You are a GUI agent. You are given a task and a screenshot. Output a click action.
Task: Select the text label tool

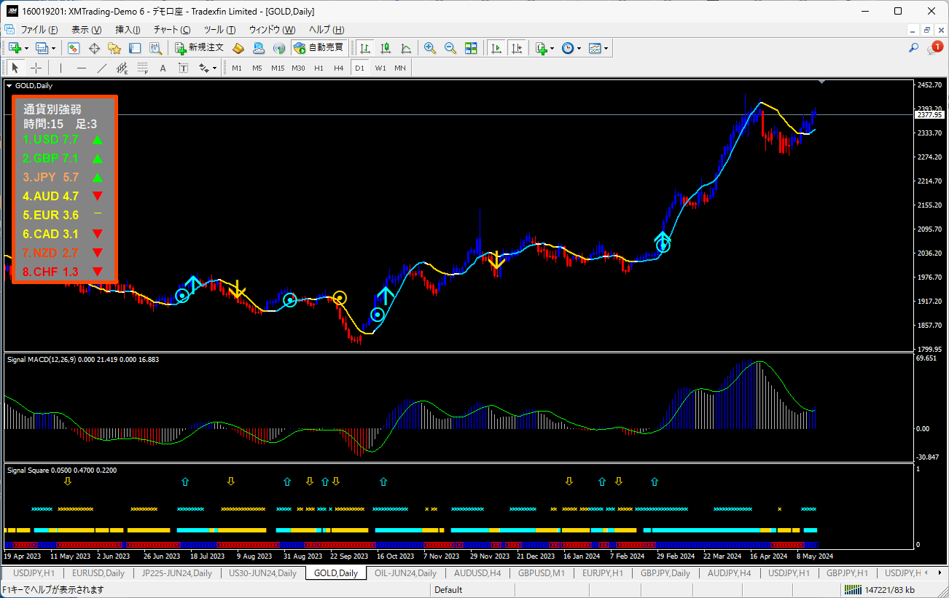coord(183,68)
